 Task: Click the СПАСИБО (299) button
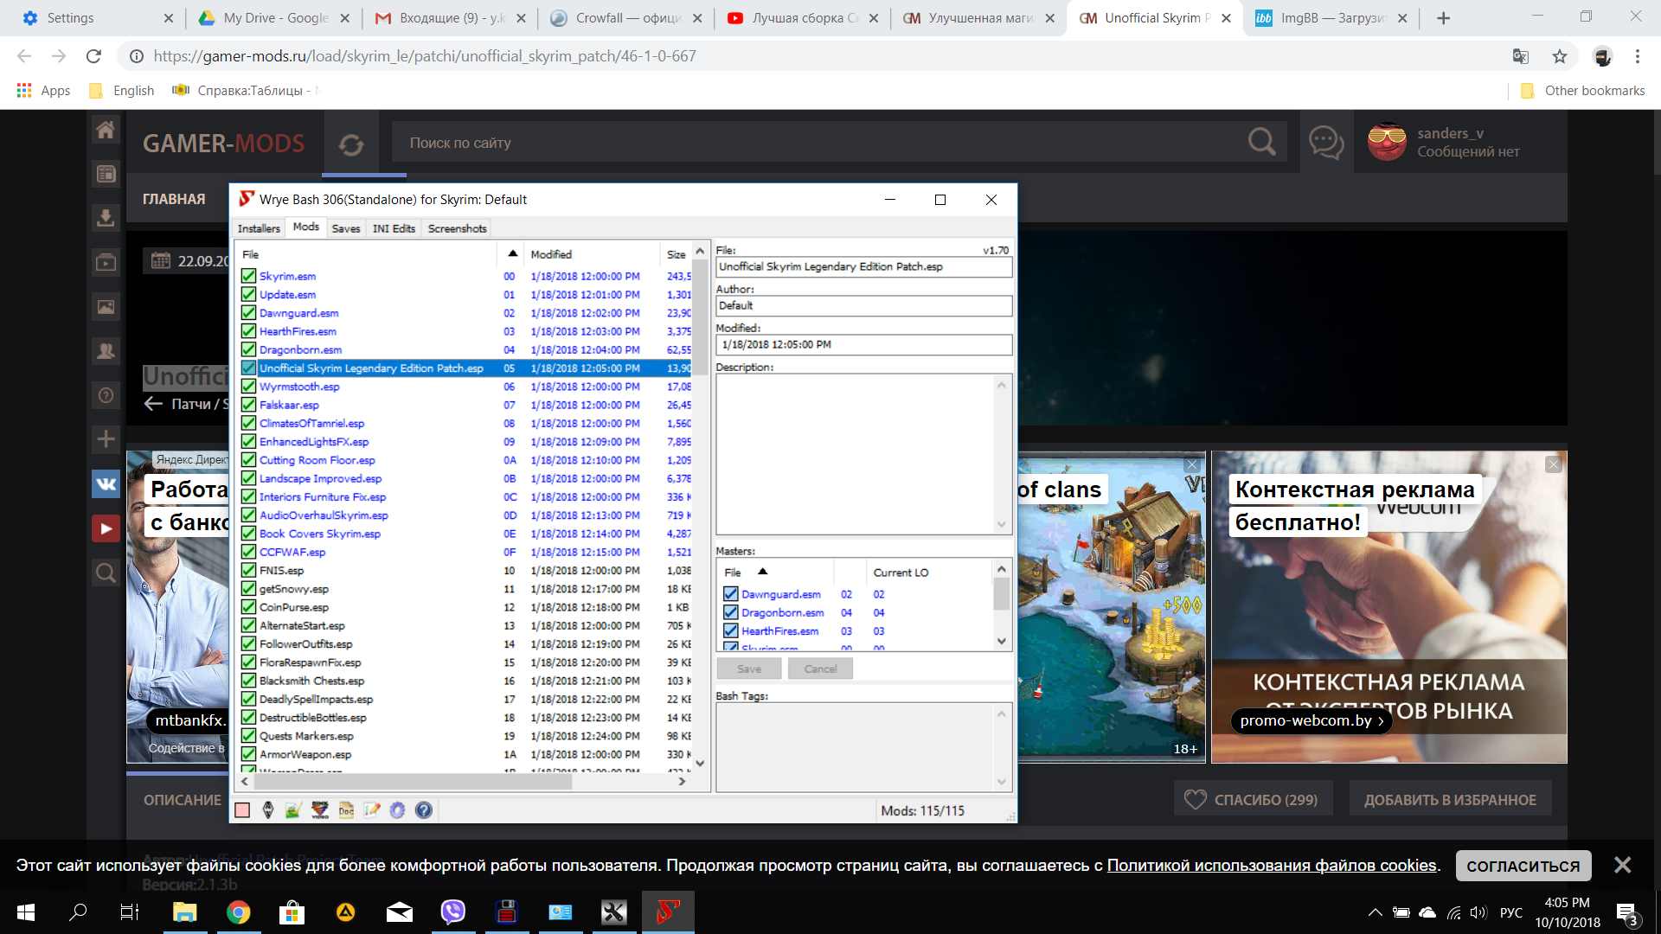[1254, 800]
